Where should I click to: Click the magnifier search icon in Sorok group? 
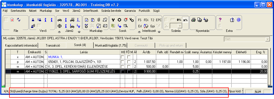coord(126,26)
